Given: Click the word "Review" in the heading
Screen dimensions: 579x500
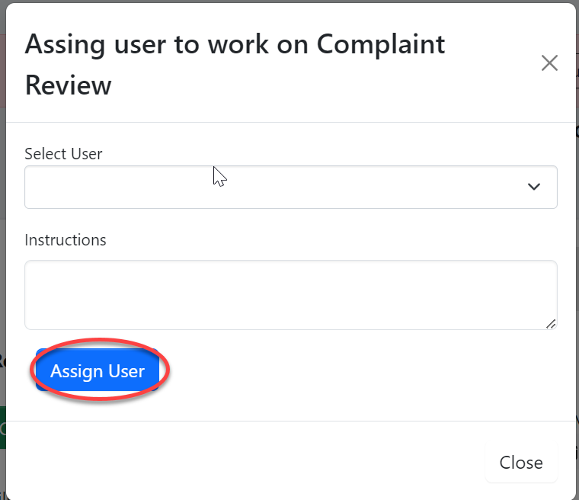Looking at the screenshot, I should [x=69, y=85].
